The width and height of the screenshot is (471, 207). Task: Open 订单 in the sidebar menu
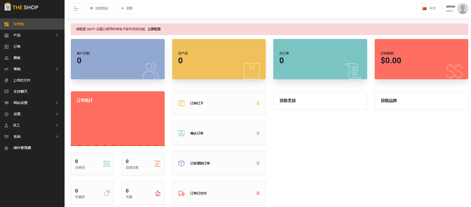coord(17,46)
